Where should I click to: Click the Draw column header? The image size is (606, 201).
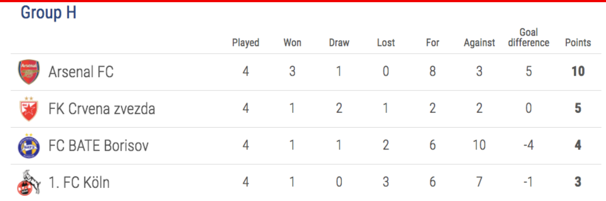click(x=339, y=42)
